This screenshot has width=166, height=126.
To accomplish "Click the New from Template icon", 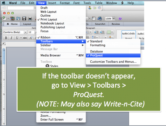I will [x=12, y=19].
